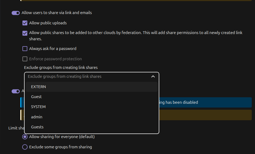Toggle off sharing via link and emails

16,13
